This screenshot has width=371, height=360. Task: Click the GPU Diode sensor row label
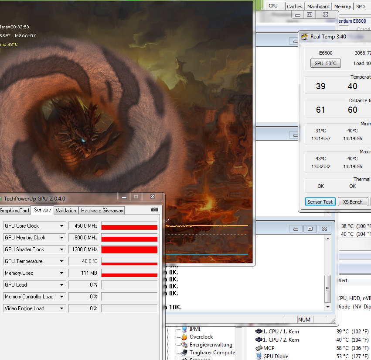click(x=276, y=357)
